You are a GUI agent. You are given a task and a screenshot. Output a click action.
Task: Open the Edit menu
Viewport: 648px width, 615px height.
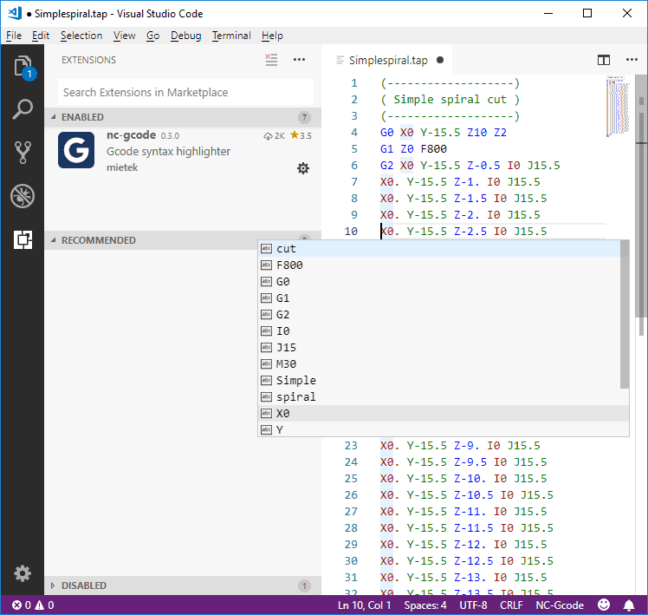(x=41, y=36)
